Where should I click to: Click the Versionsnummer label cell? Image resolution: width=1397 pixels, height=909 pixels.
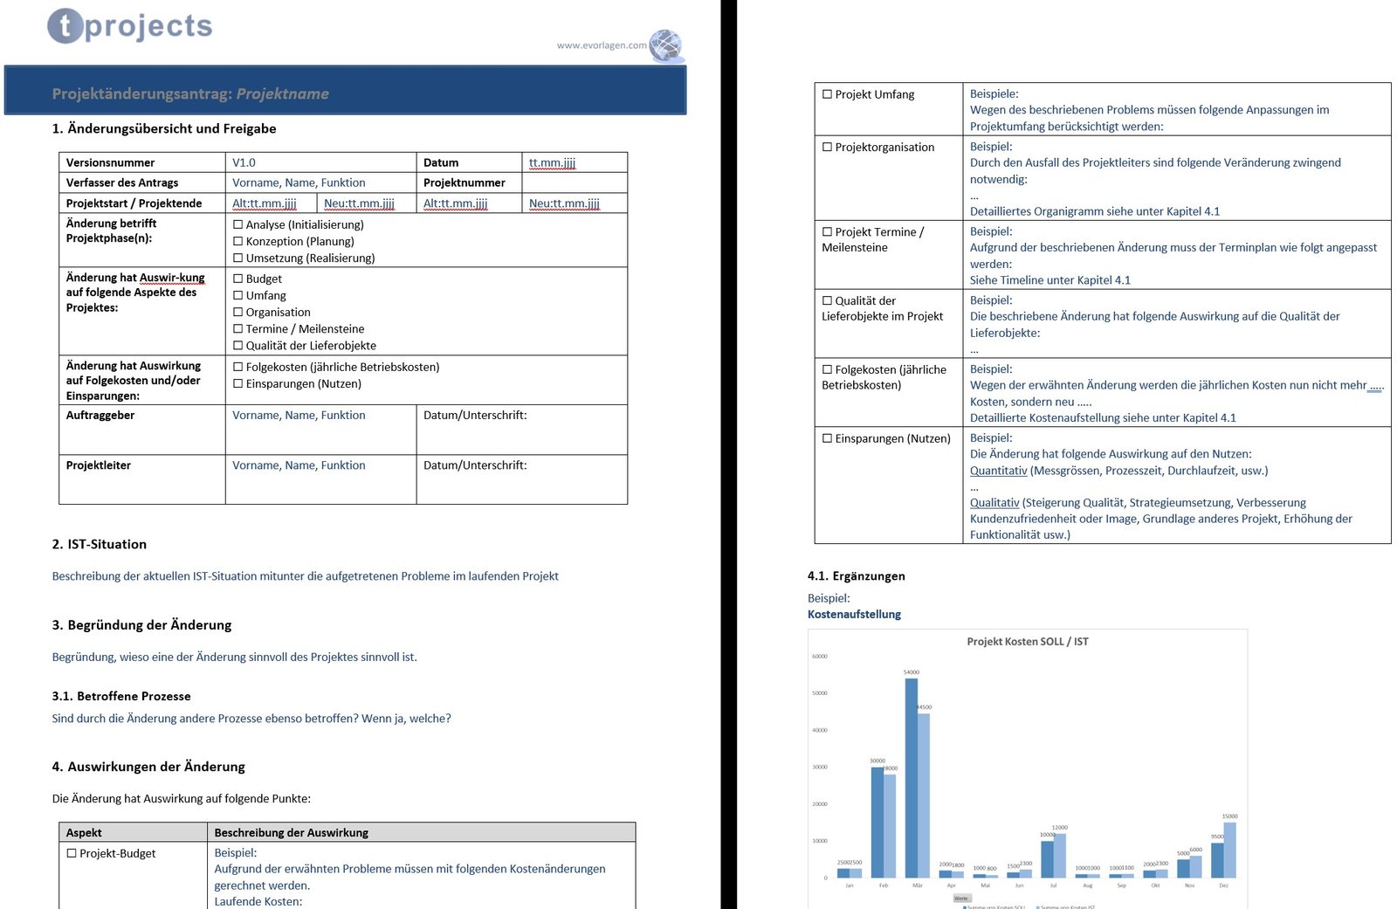142,162
